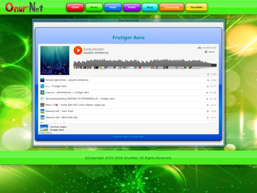Open the OnurWiki page

(x=197, y=7)
